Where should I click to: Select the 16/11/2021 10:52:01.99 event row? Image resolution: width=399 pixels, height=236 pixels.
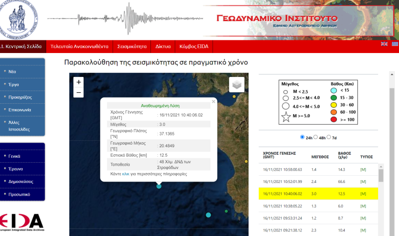pos(318,182)
